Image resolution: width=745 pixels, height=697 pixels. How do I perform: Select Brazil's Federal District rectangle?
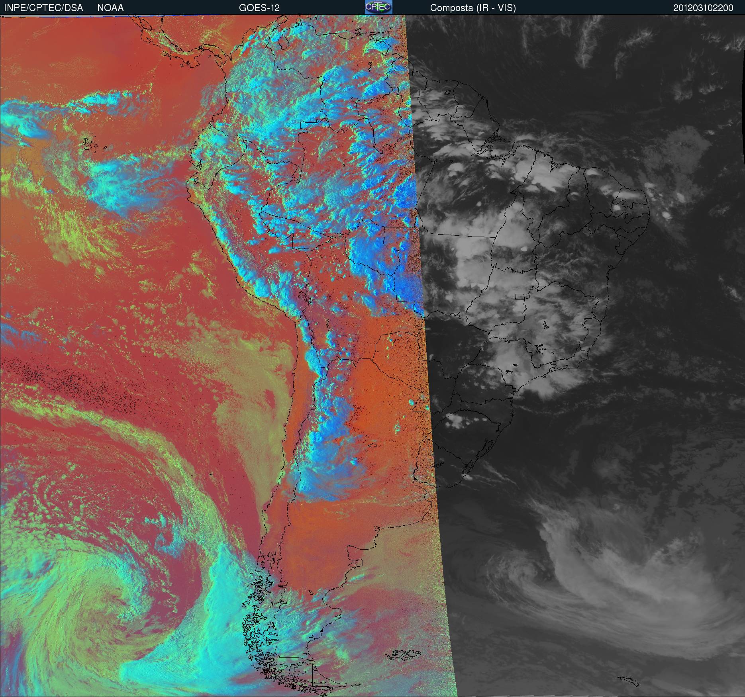point(520,296)
